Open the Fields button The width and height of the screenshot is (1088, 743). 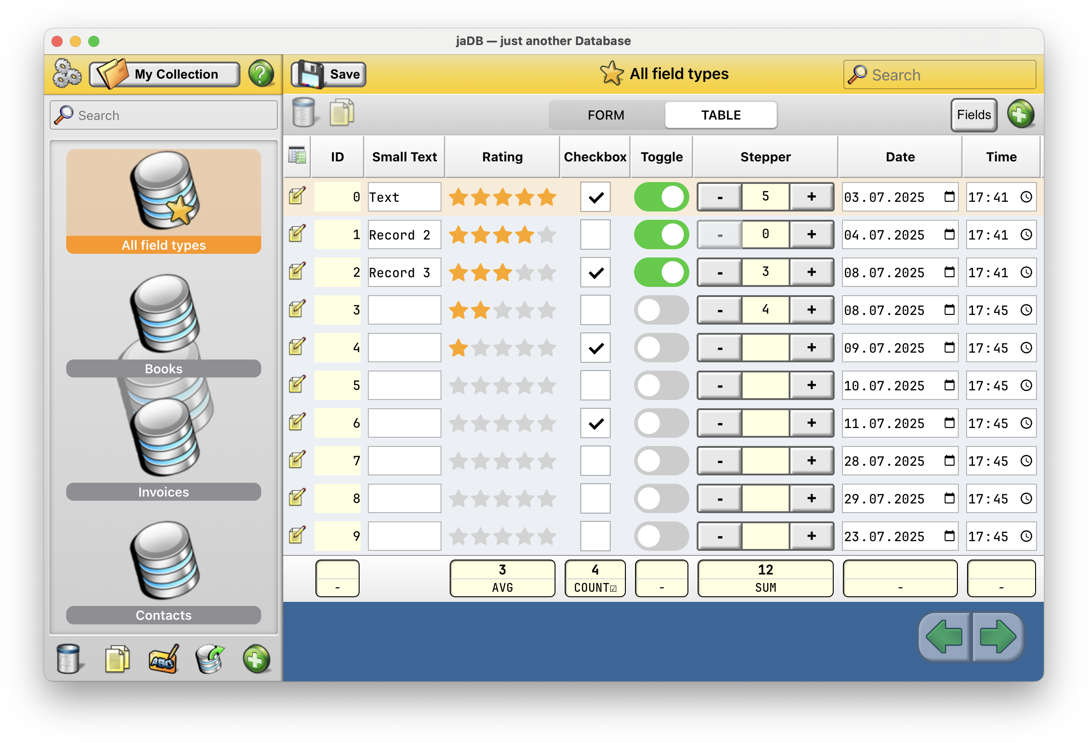[974, 114]
